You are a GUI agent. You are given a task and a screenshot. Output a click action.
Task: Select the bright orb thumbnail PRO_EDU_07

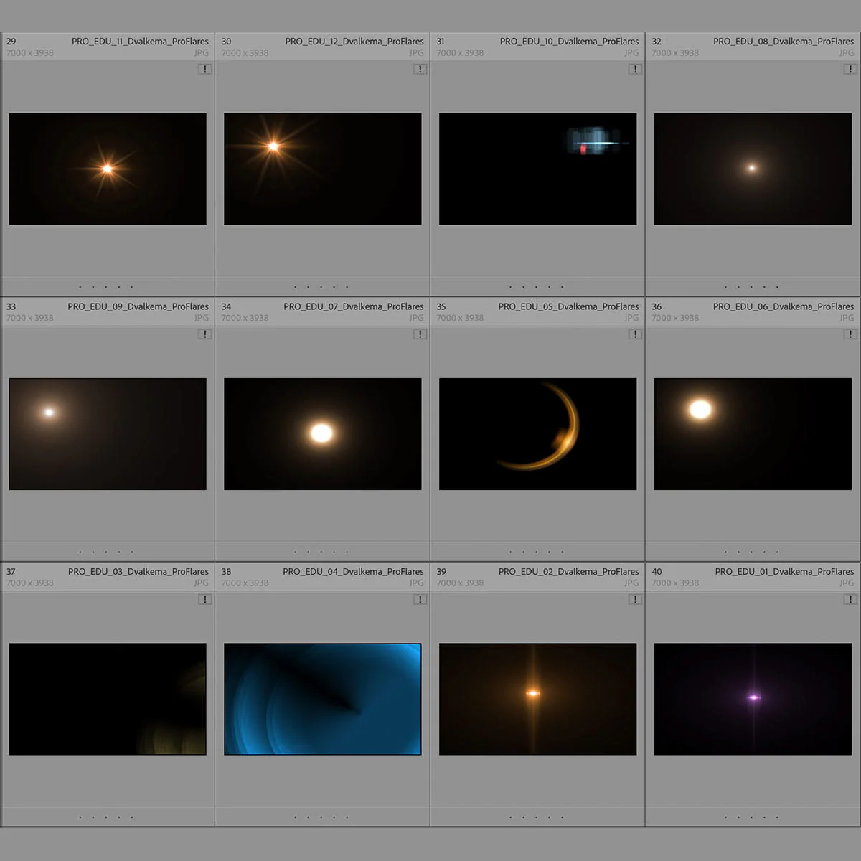pos(323,434)
